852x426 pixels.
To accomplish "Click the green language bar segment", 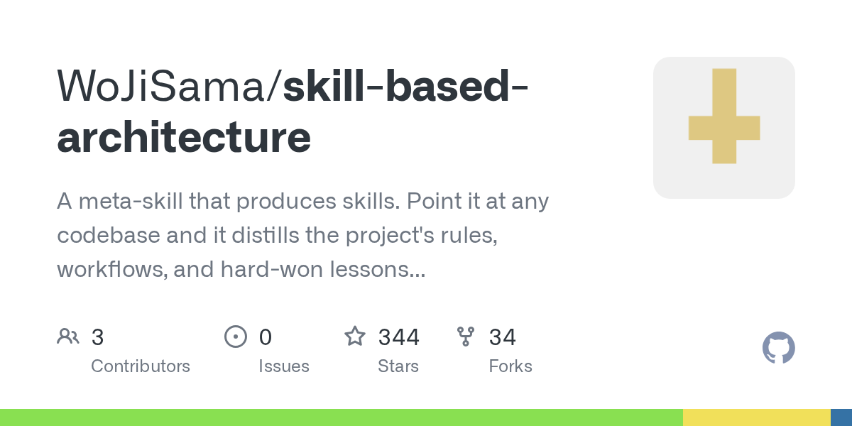I will point(342,417).
